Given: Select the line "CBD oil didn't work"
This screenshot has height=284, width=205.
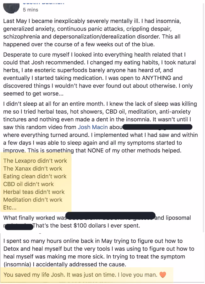Looking at the screenshot, I should (x=28, y=184).
